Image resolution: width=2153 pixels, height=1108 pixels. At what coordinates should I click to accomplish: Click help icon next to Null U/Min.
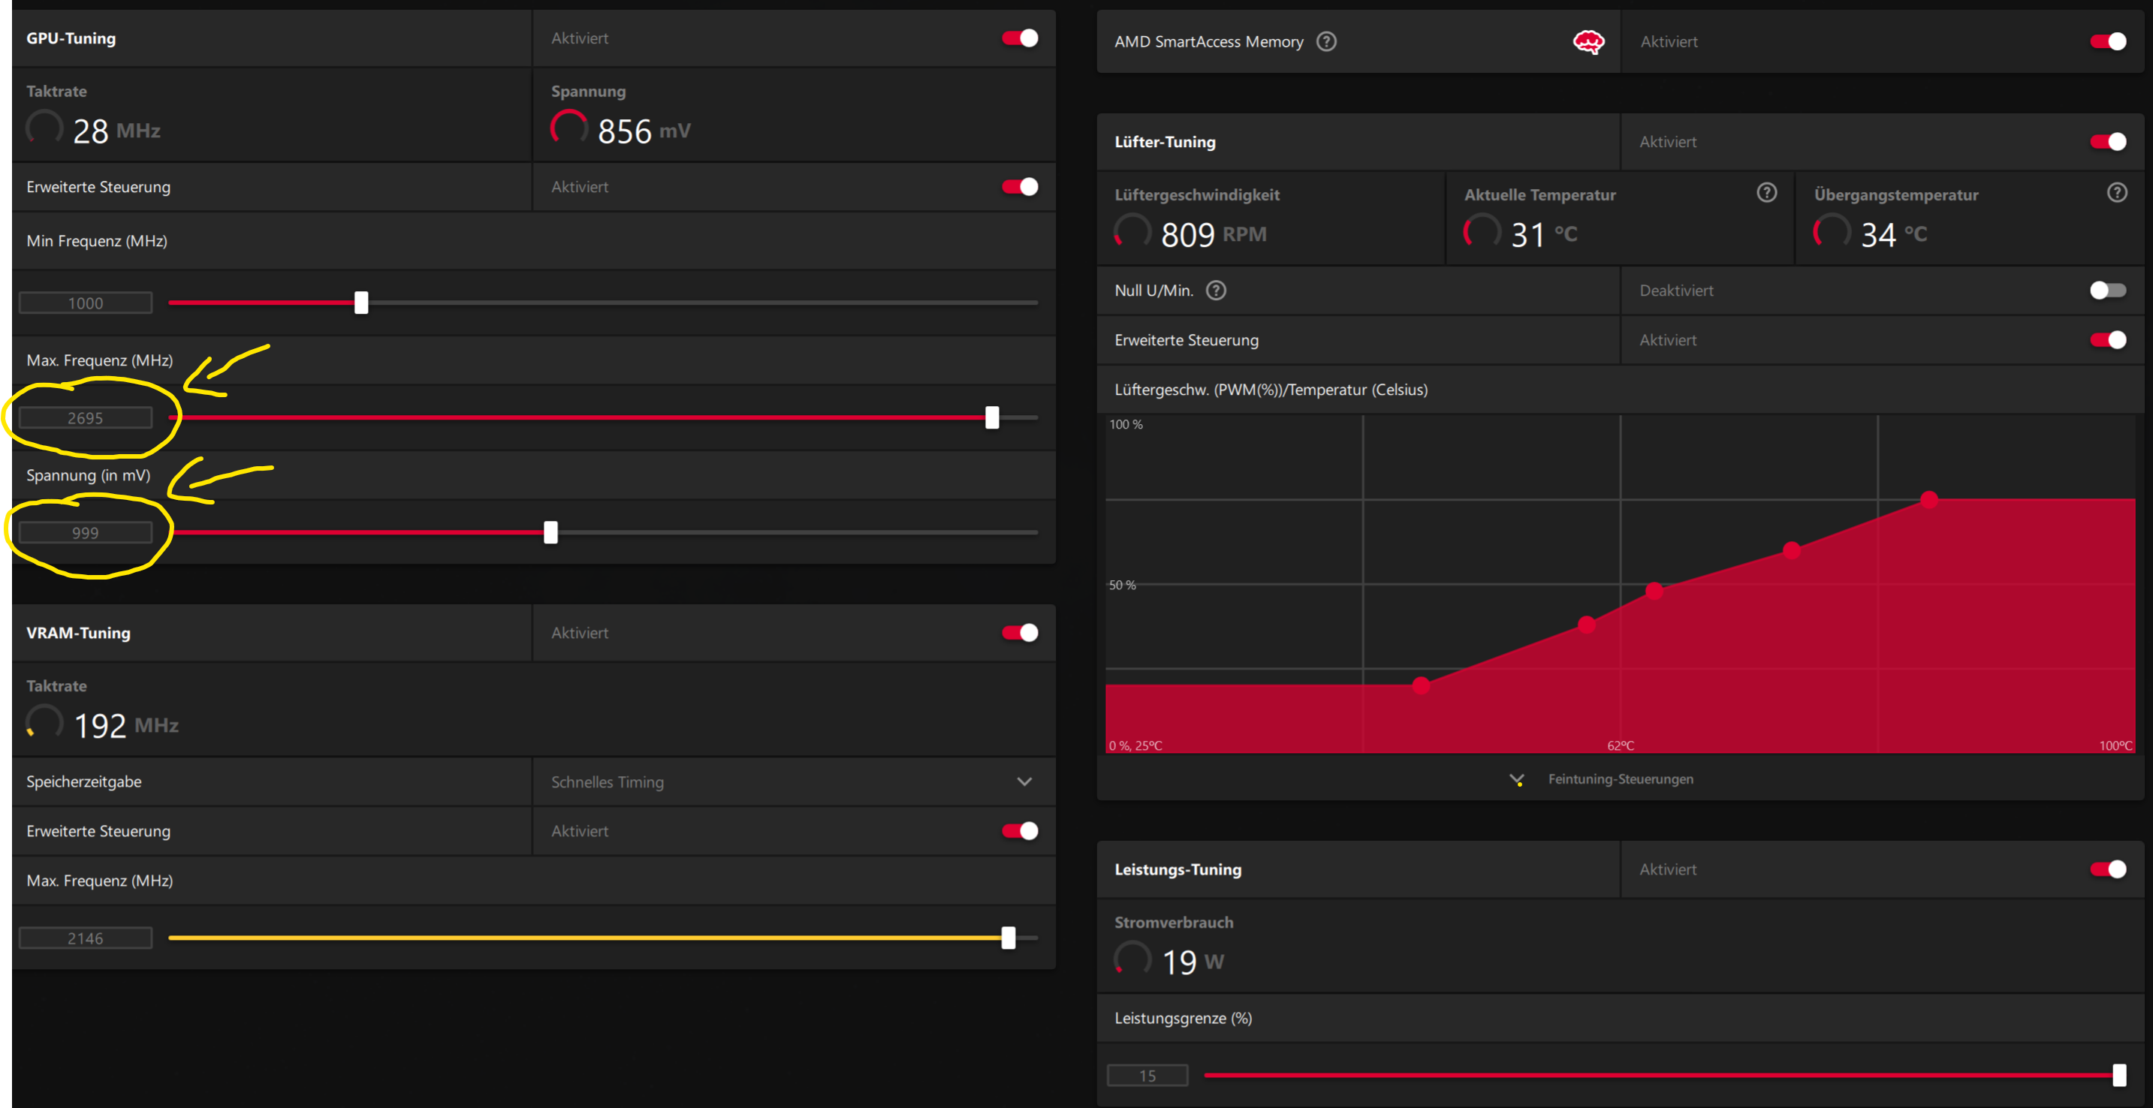tap(1216, 290)
